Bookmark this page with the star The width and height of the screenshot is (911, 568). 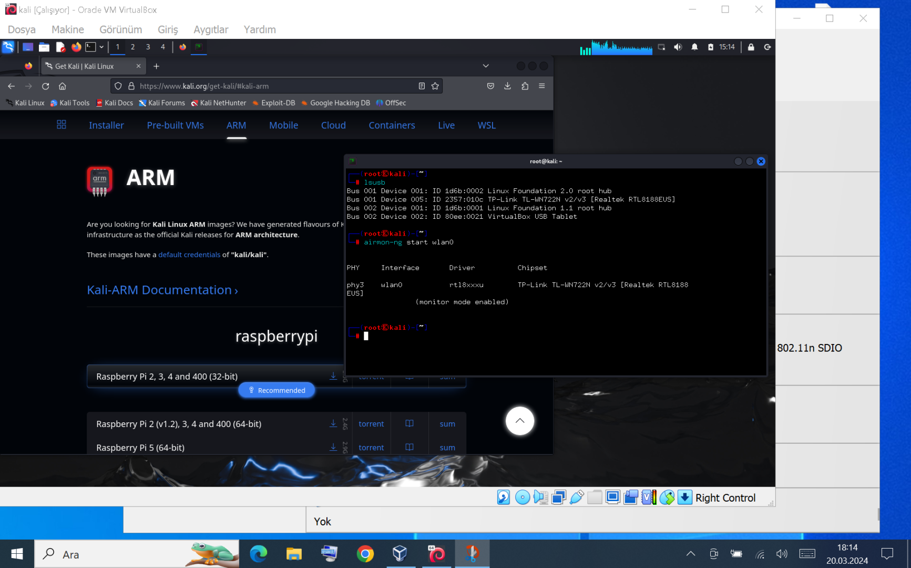click(435, 86)
